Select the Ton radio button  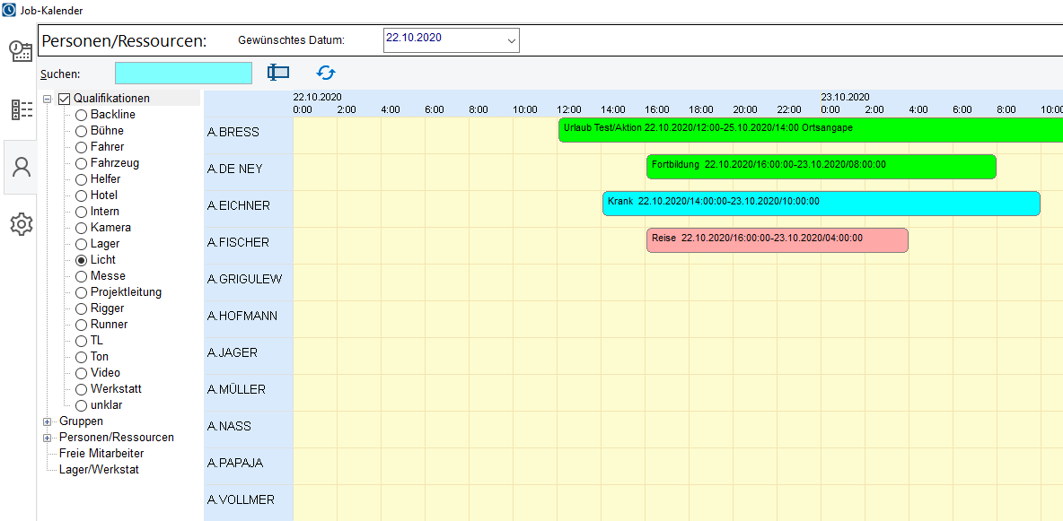click(x=82, y=357)
